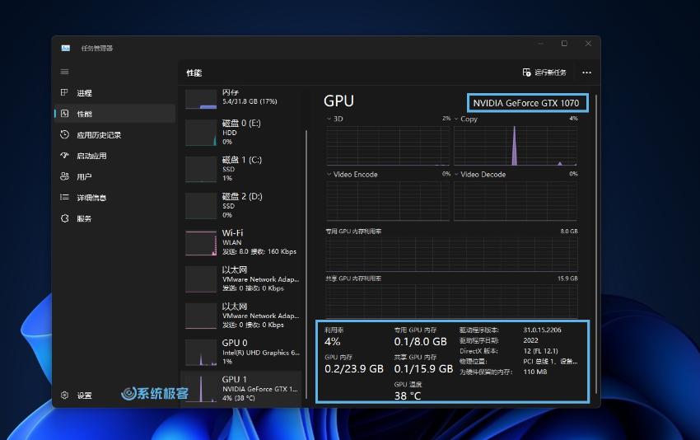This screenshot has height=440, width=700.
Task: Click the Task Manager title bar icon
Action: point(66,48)
